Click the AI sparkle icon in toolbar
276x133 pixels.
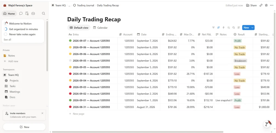pos(228,28)
